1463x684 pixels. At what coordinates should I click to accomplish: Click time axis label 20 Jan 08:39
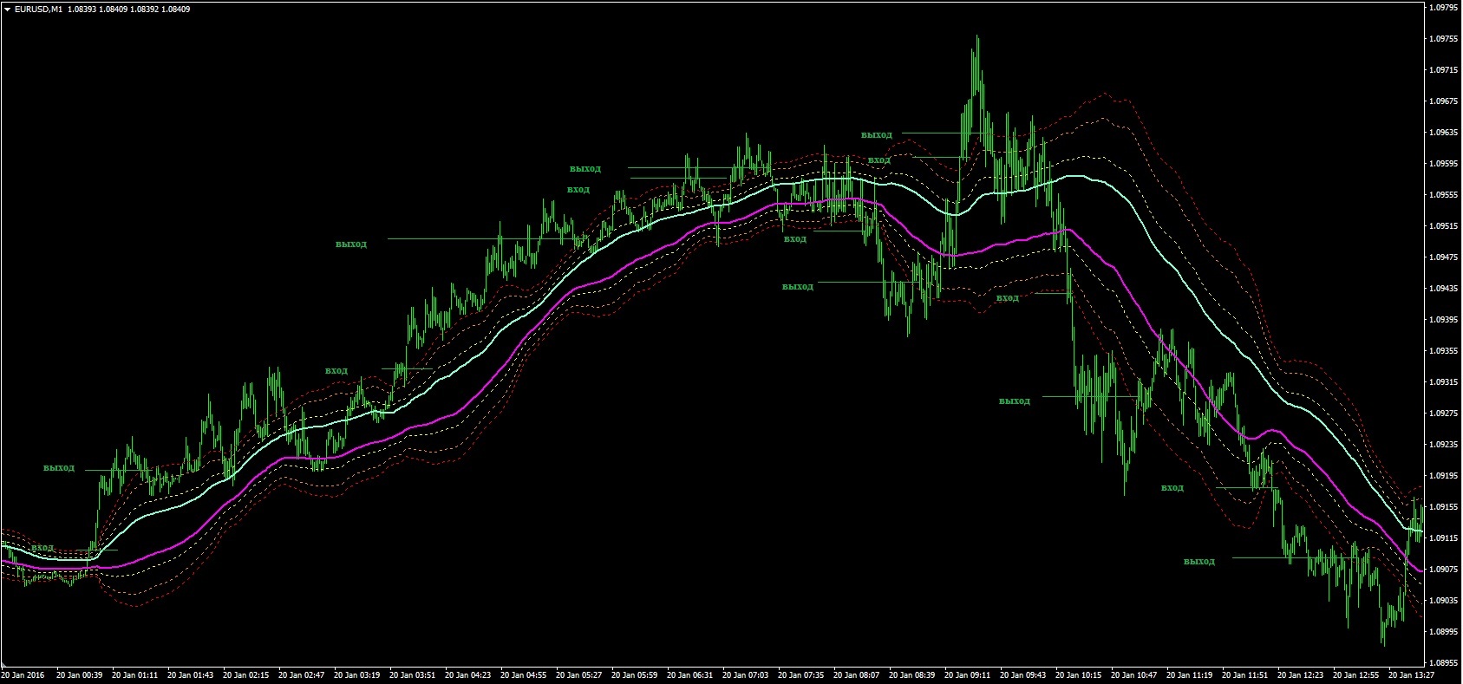click(x=911, y=674)
